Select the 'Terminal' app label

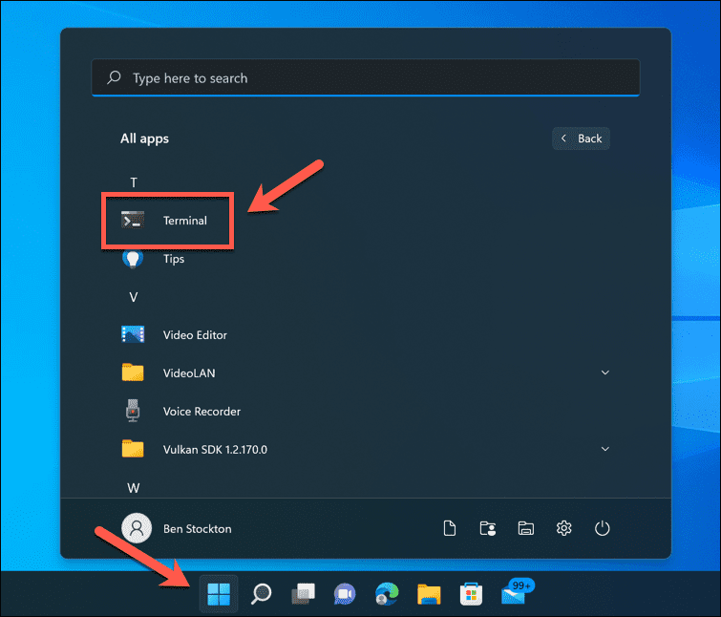185,221
